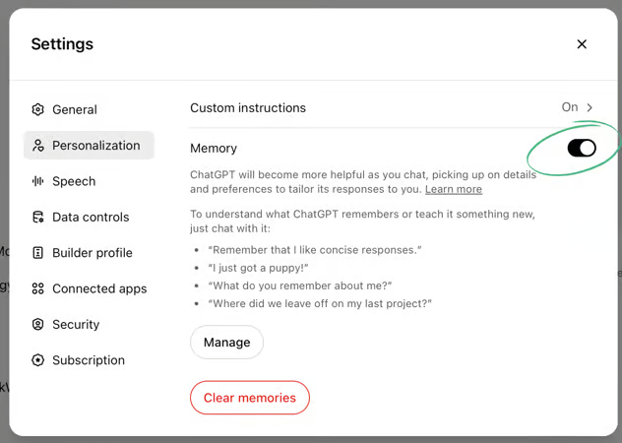622x443 pixels.
Task: Open the Custom instructions row
Action: coord(393,107)
